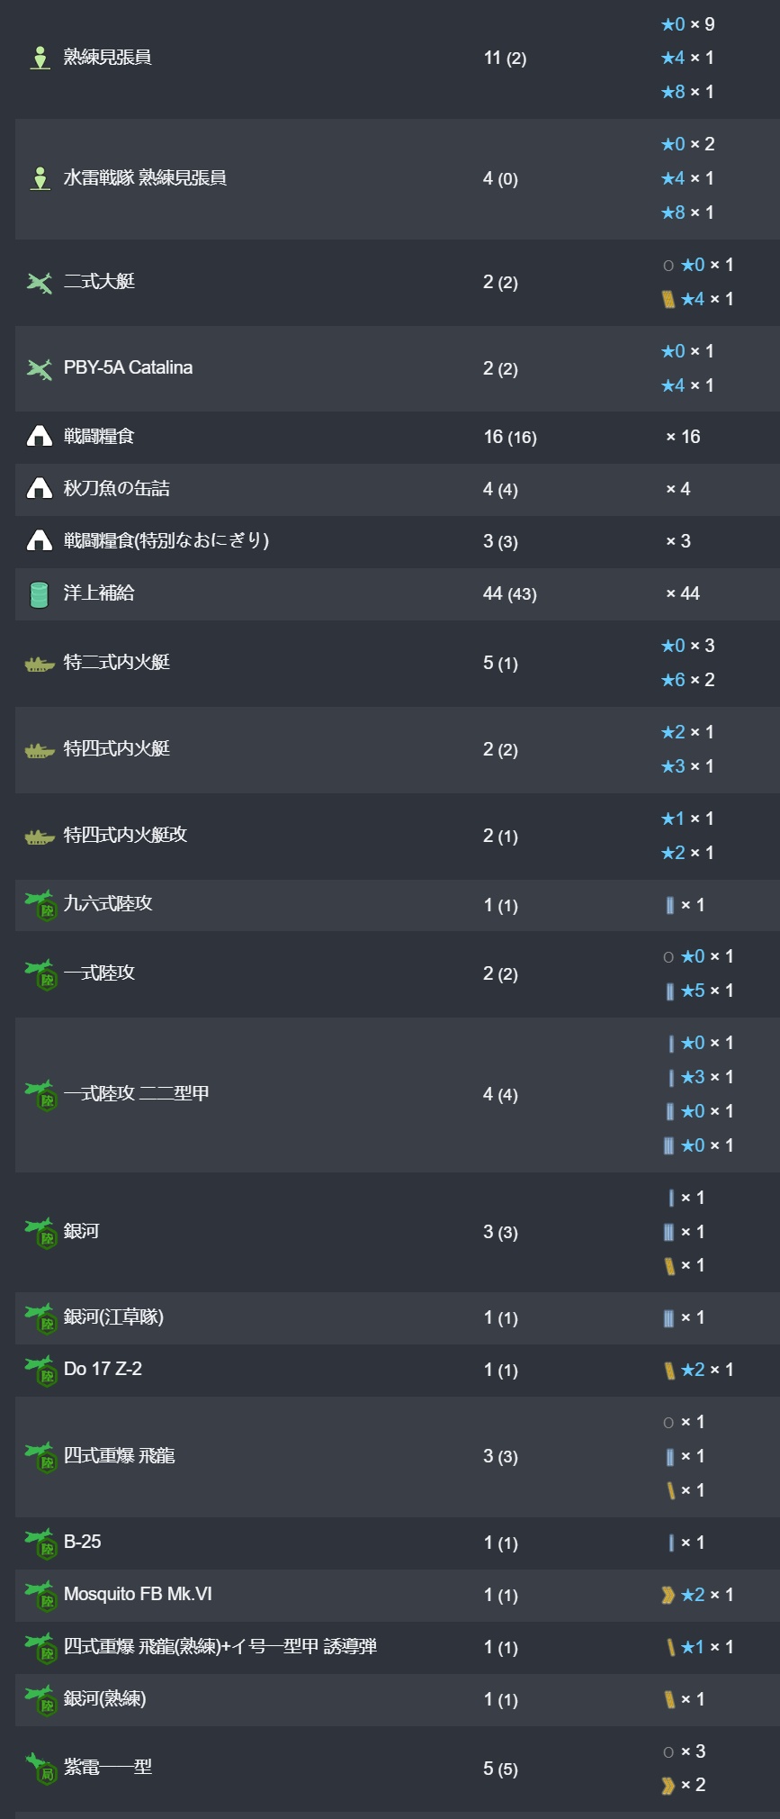
Task: Click the gold proficiency entry of 銀河(熟練)
Action: click(684, 1699)
